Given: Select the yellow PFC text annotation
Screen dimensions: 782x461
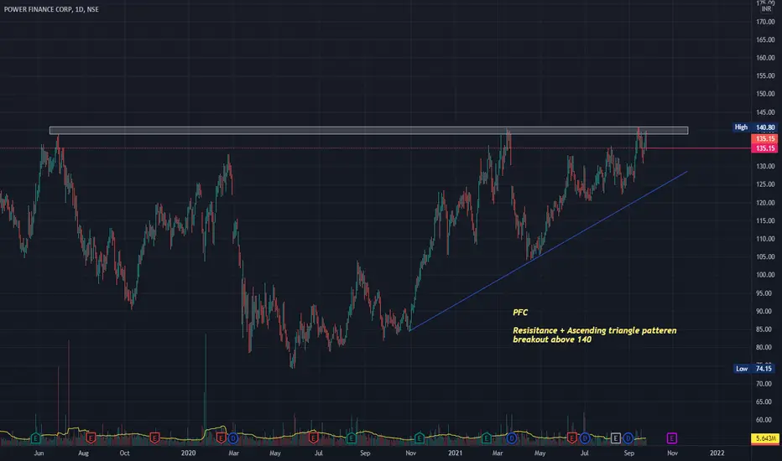Looking at the screenshot, I should (520, 313).
